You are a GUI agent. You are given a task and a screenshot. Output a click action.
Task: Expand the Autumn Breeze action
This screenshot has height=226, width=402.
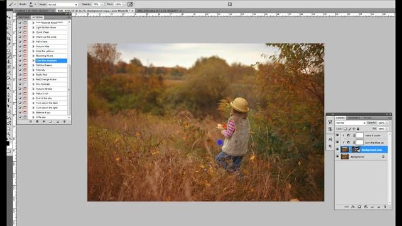(x=33, y=89)
